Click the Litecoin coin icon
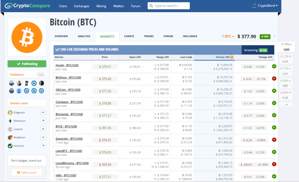Image resolution: width=299 pixels, height=182 pixels. (x=10, y=129)
